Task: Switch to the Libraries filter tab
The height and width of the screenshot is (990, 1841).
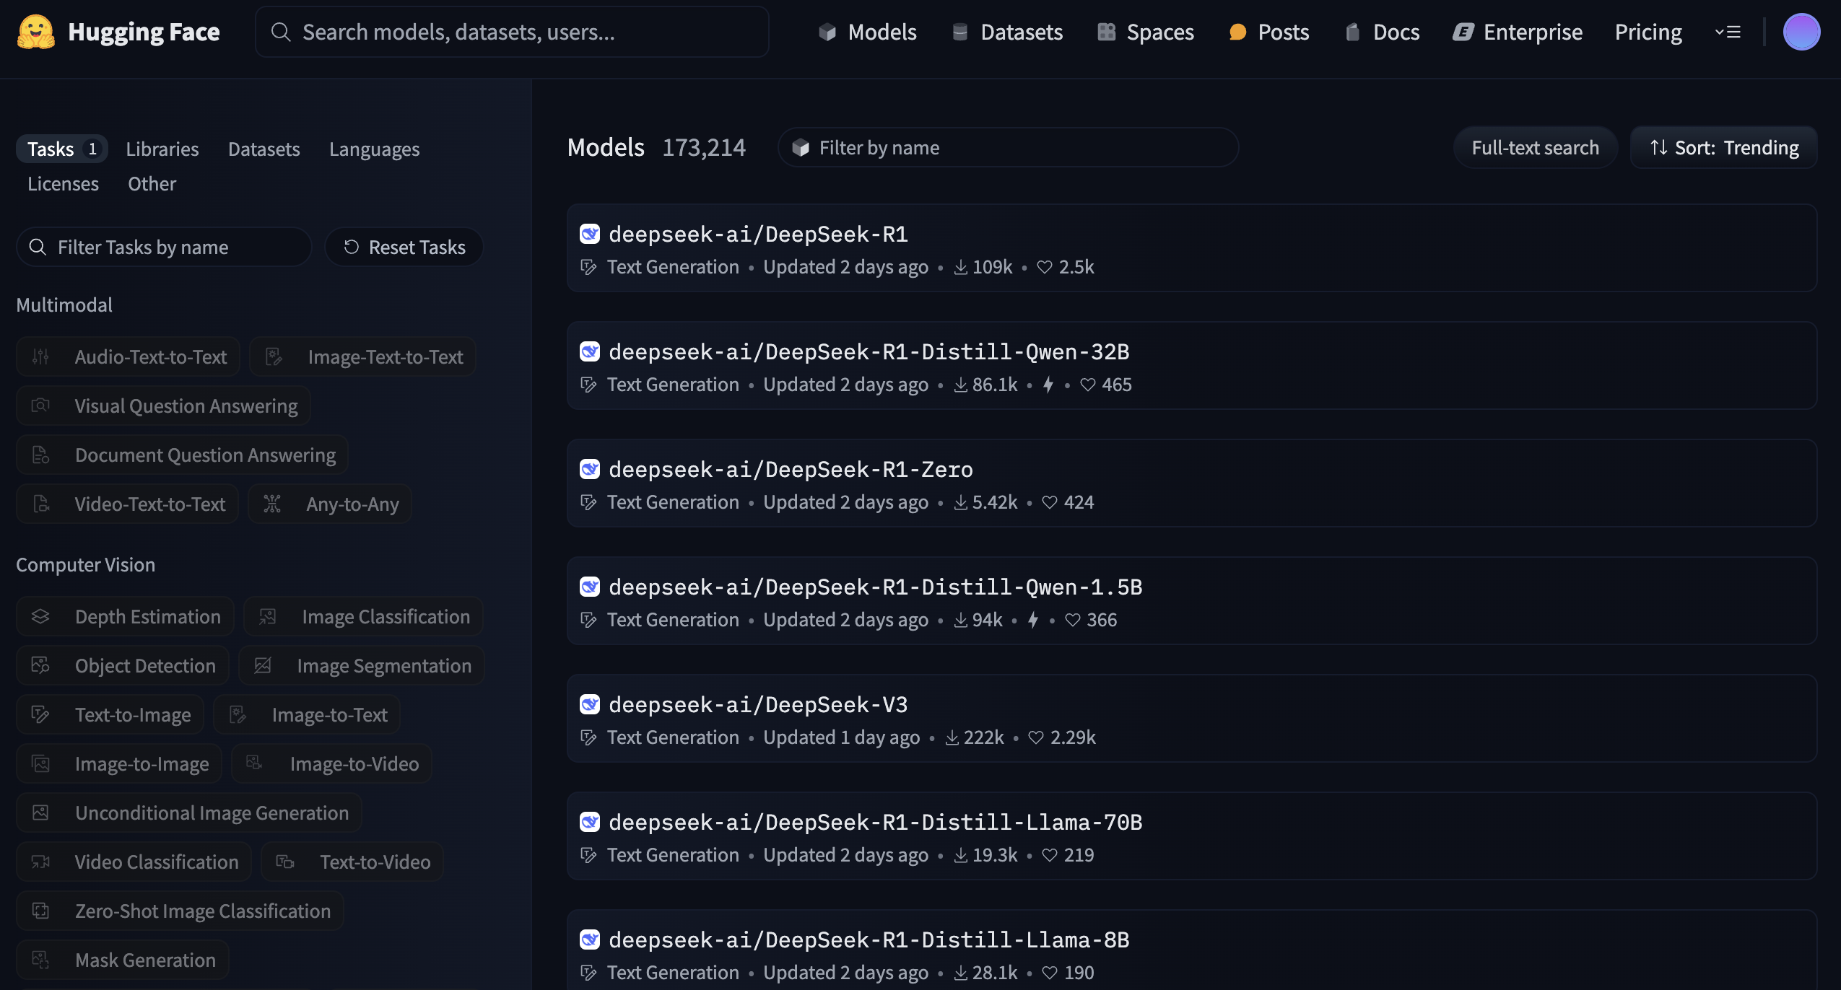Action: [162, 149]
